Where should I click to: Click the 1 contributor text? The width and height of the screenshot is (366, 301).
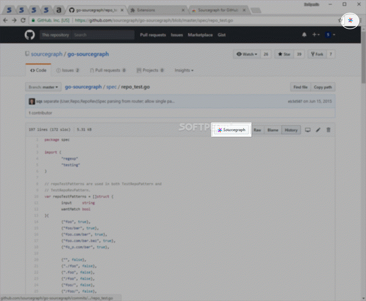click(40, 113)
